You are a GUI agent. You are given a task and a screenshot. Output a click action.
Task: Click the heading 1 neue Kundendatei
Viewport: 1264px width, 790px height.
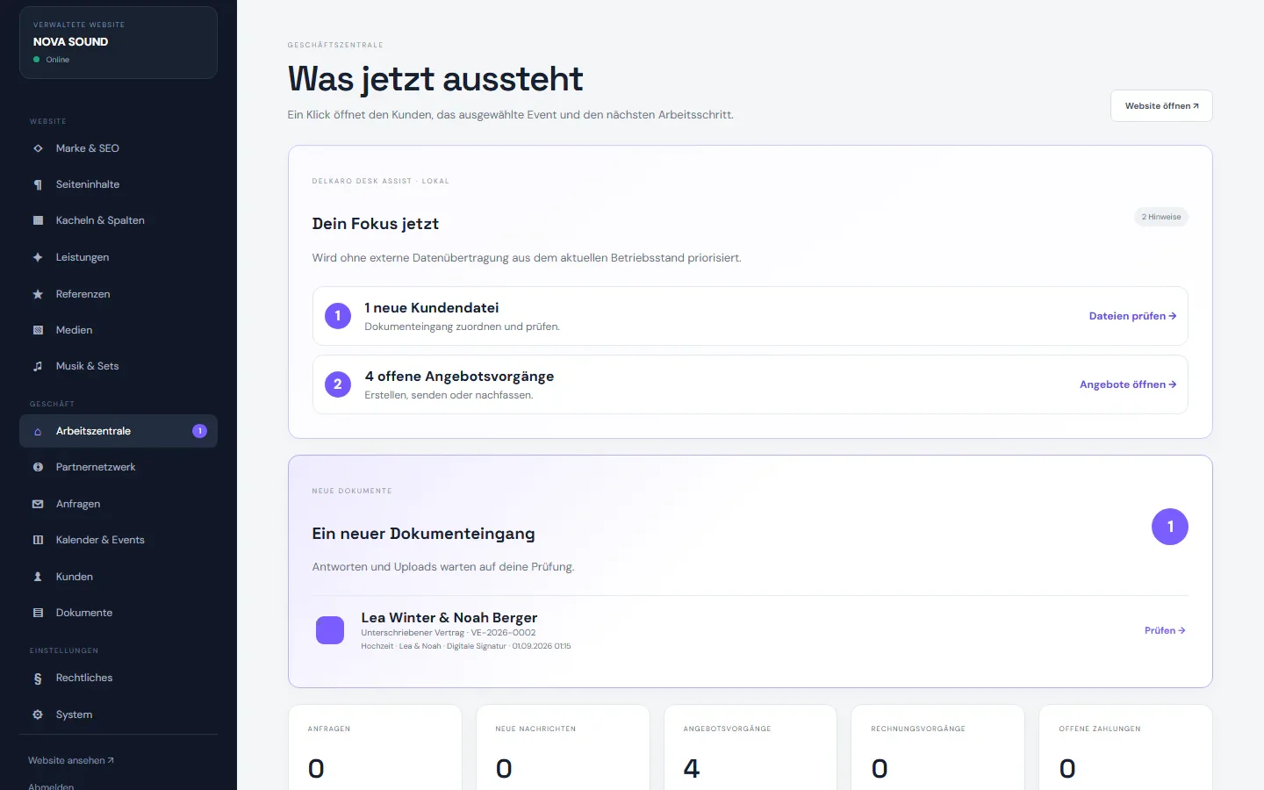[x=432, y=307]
